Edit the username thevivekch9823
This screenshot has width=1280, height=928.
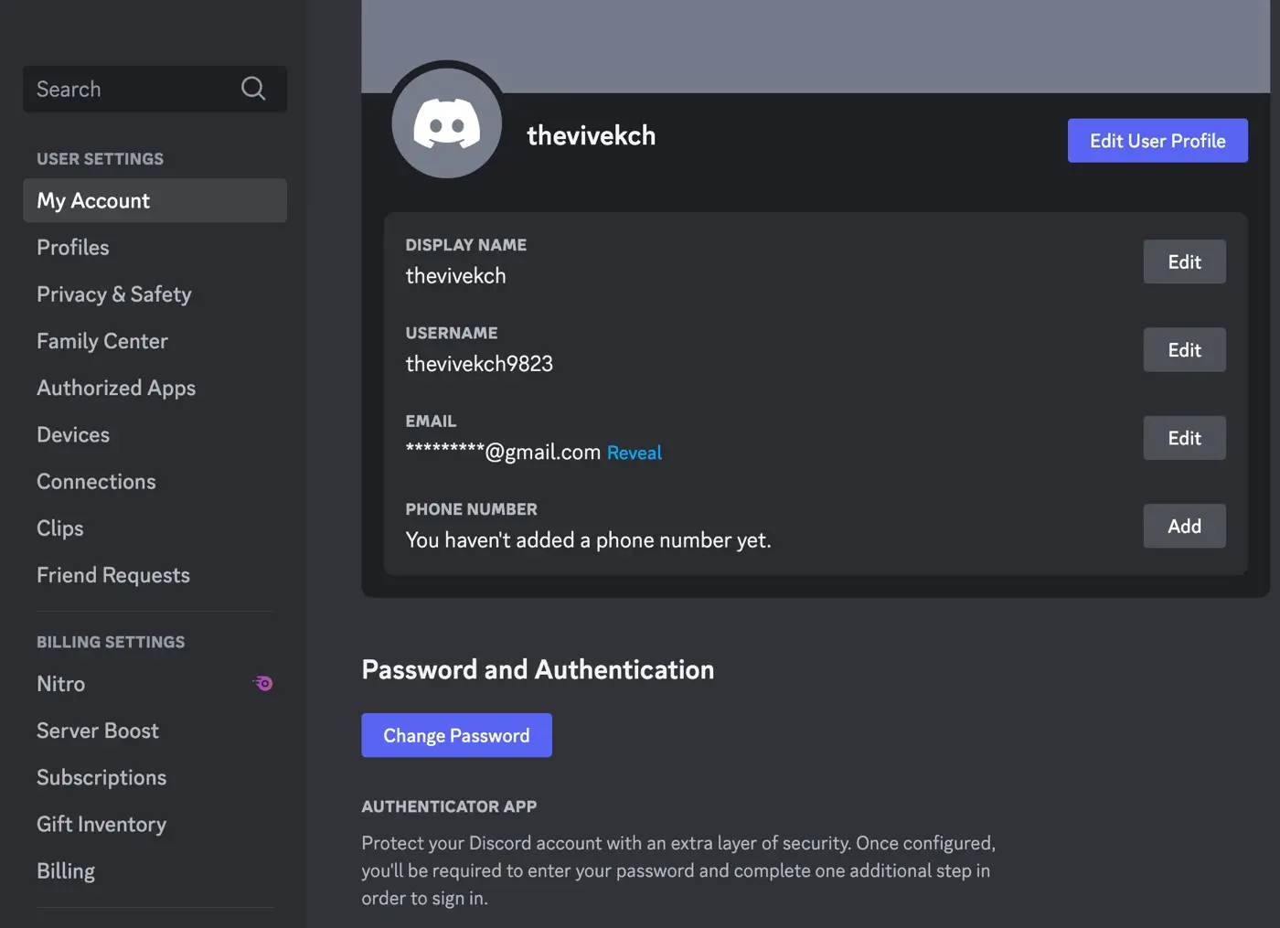1184,349
